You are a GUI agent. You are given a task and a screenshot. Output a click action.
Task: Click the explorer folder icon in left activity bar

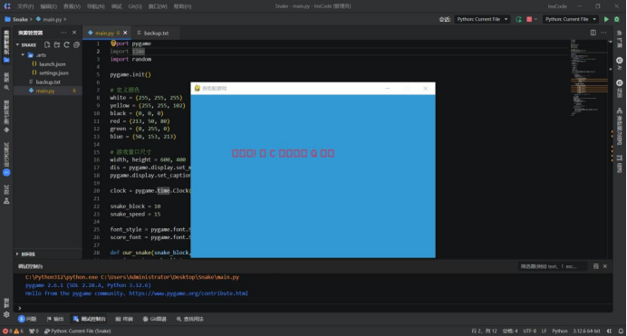tap(6, 60)
